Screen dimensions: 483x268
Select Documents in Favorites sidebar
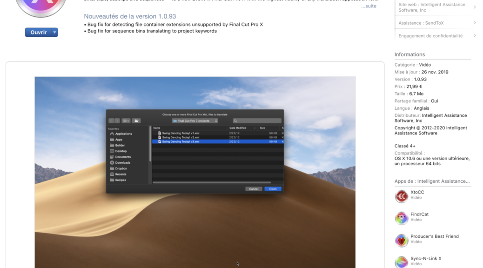pyautogui.click(x=121, y=157)
